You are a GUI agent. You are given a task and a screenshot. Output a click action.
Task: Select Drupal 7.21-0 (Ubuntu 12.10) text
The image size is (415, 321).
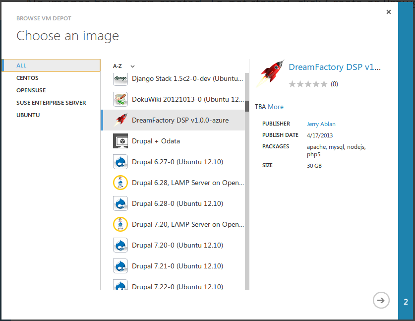pos(178,266)
